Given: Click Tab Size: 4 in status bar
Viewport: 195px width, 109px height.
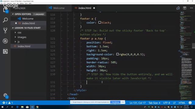Looking at the screenshot, I should [154, 103].
